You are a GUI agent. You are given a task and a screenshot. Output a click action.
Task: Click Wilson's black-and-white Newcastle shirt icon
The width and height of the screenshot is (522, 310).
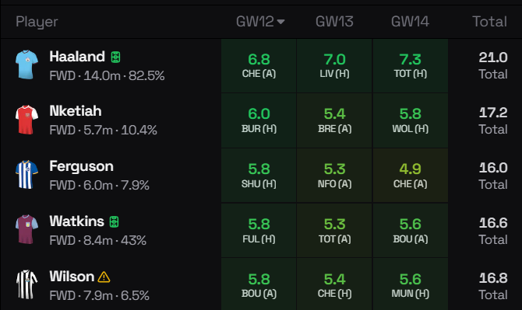point(26,285)
